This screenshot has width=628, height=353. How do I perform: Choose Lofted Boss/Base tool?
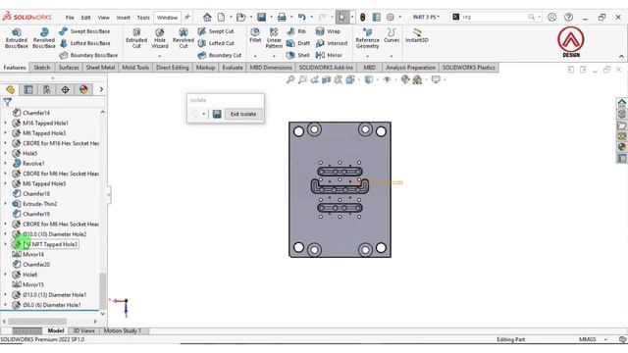(x=84, y=43)
